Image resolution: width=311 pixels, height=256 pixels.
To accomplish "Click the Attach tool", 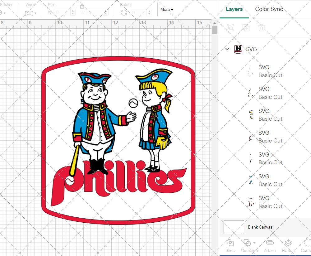I will (x=270, y=246).
